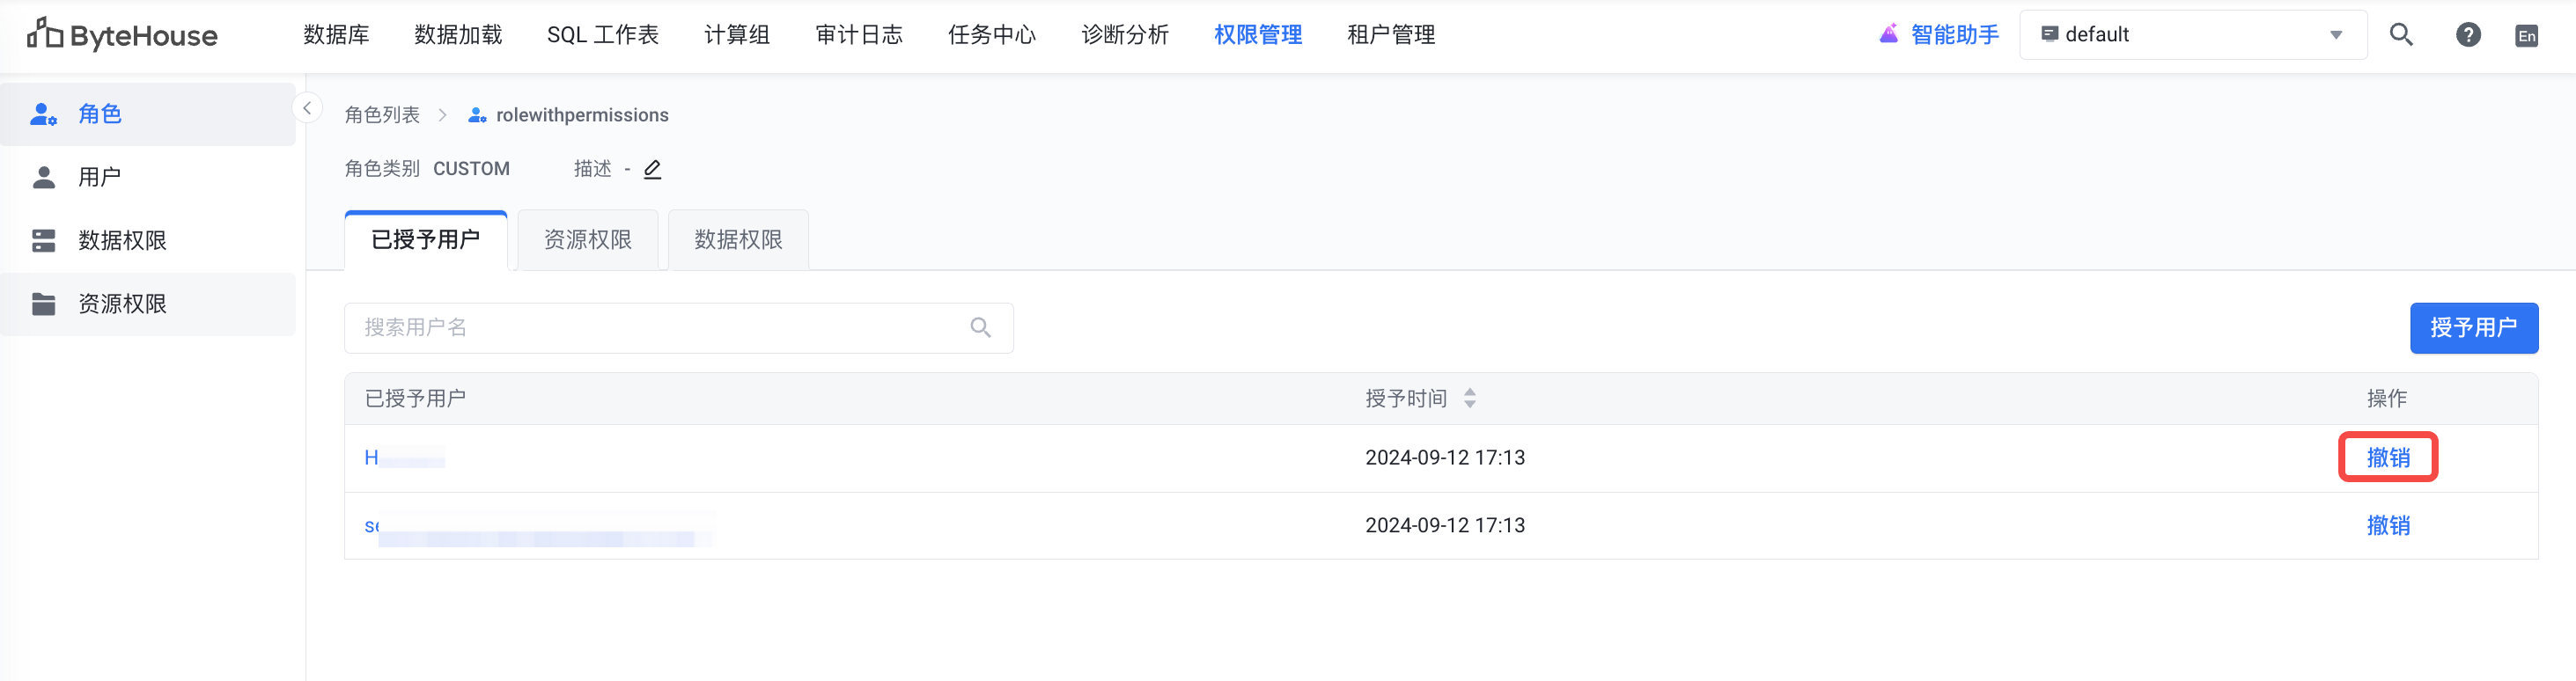Image resolution: width=2576 pixels, height=681 pixels.
Task: Open 数据权限 in the sidebar
Action: pyautogui.click(x=122, y=241)
